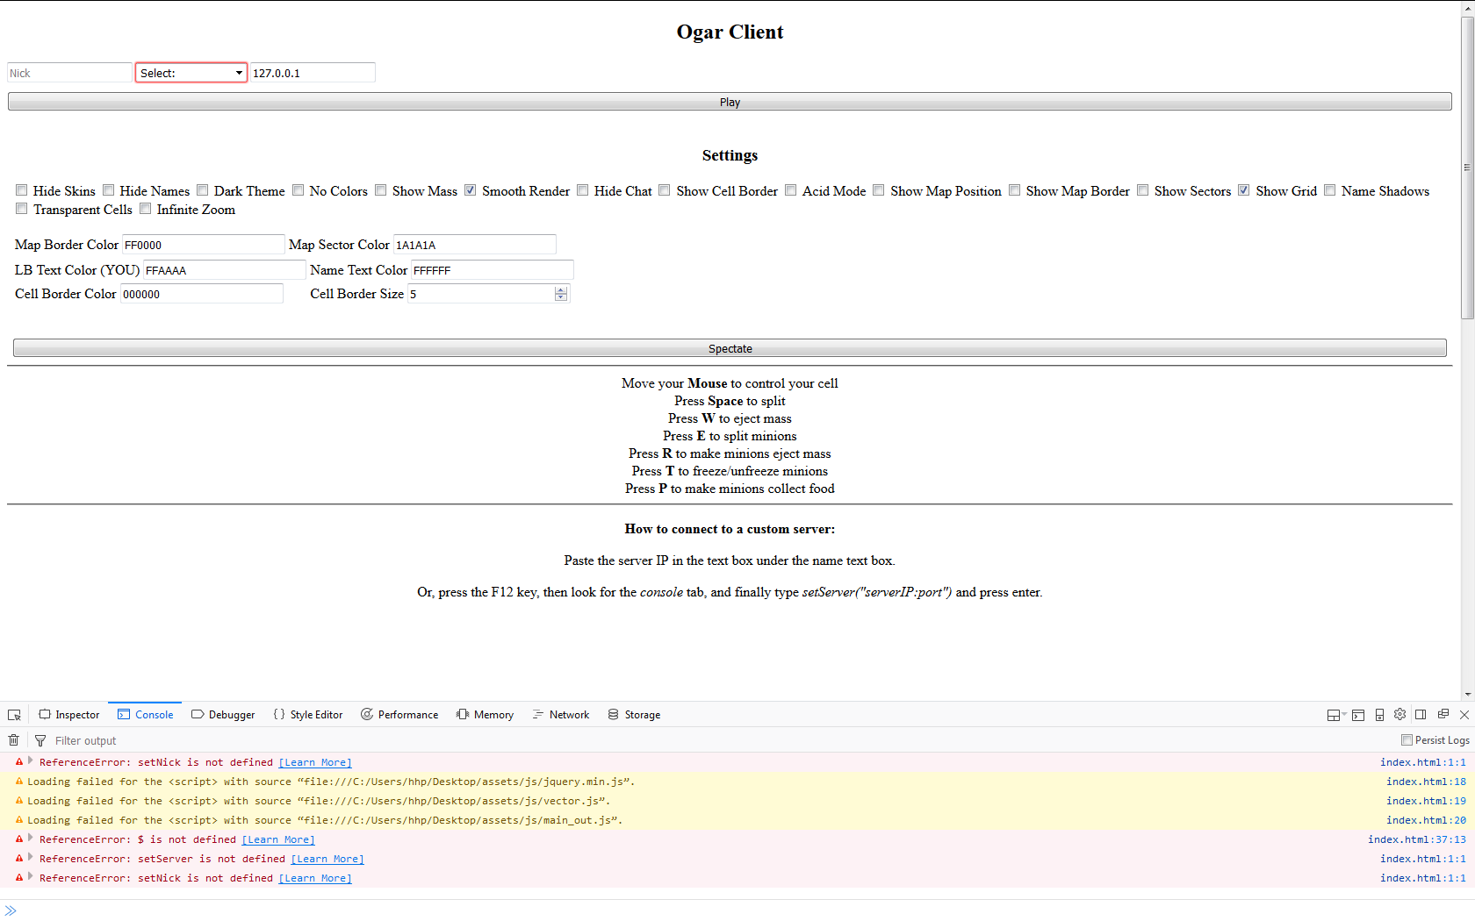The height and width of the screenshot is (921, 1475).
Task: Open DevTools settings gear
Action: pos(1399,714)
